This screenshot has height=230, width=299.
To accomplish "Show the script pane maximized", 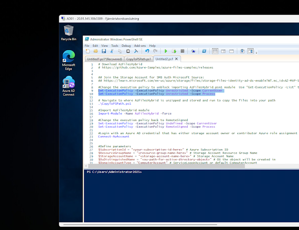I will point(232,51).
